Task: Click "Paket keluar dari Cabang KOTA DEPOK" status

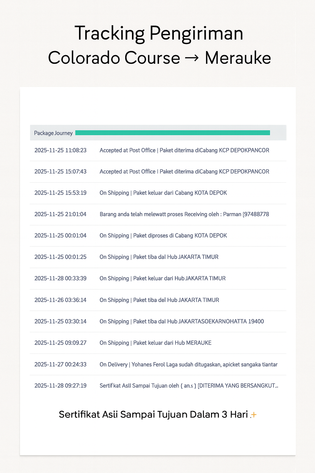Action: pos(180,193)
